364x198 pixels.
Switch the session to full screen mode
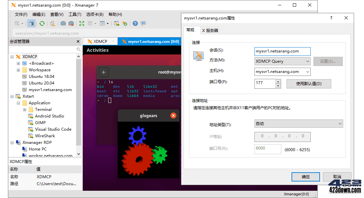coord(81,23)
